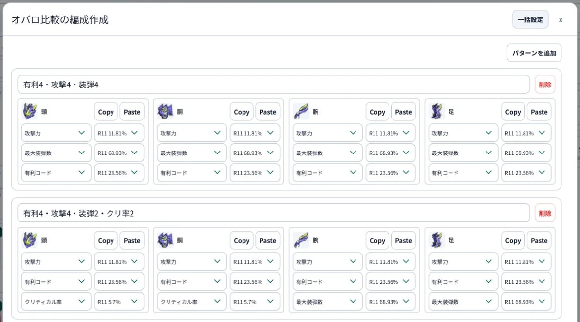Open 胴 R11 23.56% dropdown in 装弾4 pattern
580x322 pixels.
(x=255, y=173)
